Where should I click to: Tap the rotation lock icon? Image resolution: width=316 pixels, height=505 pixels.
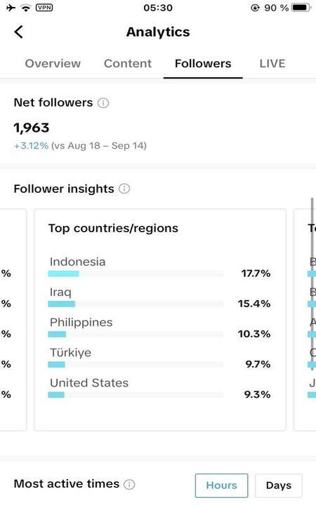pos(255,8)
